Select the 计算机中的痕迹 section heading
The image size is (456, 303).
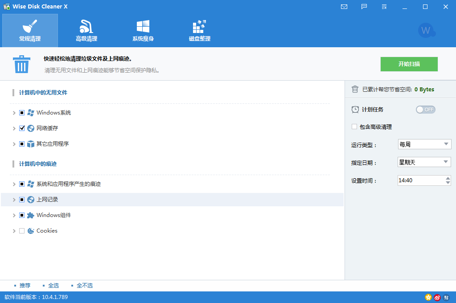point(38,164)
